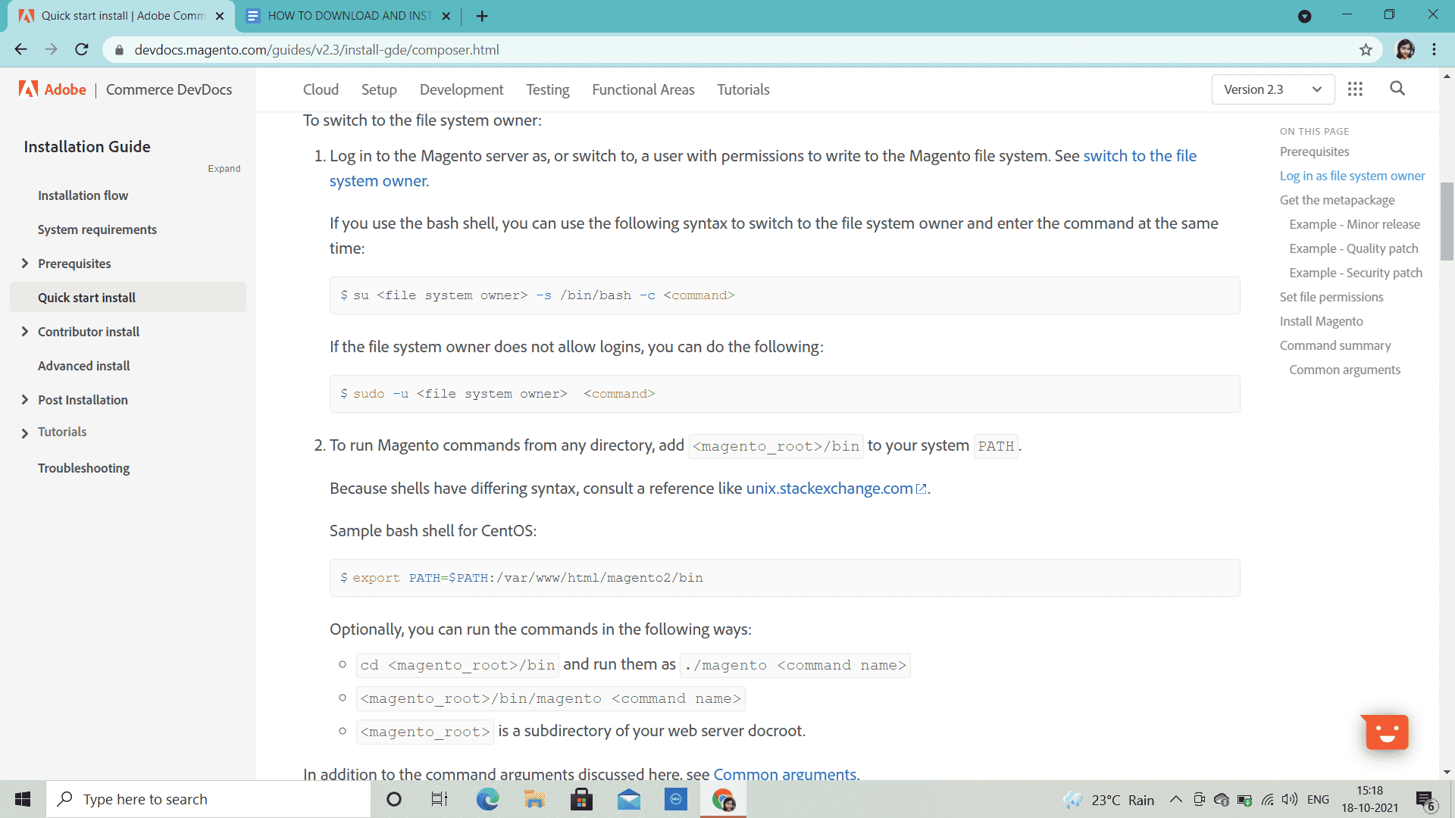Viewport: 1455px width, 818px height.
Task: Open a new browser tab with plus
Action: (x=482, y=16)
